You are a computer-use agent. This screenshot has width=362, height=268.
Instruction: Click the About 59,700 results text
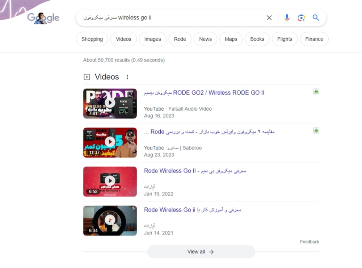[x=124, y=60]
